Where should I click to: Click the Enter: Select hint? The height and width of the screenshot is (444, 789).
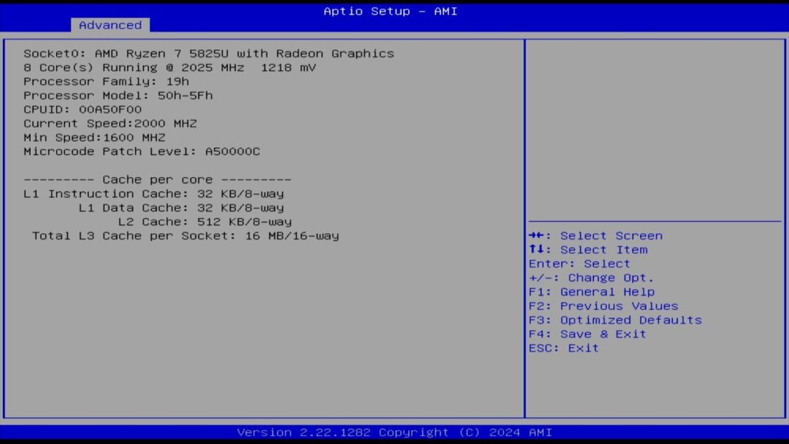[579, 264]
